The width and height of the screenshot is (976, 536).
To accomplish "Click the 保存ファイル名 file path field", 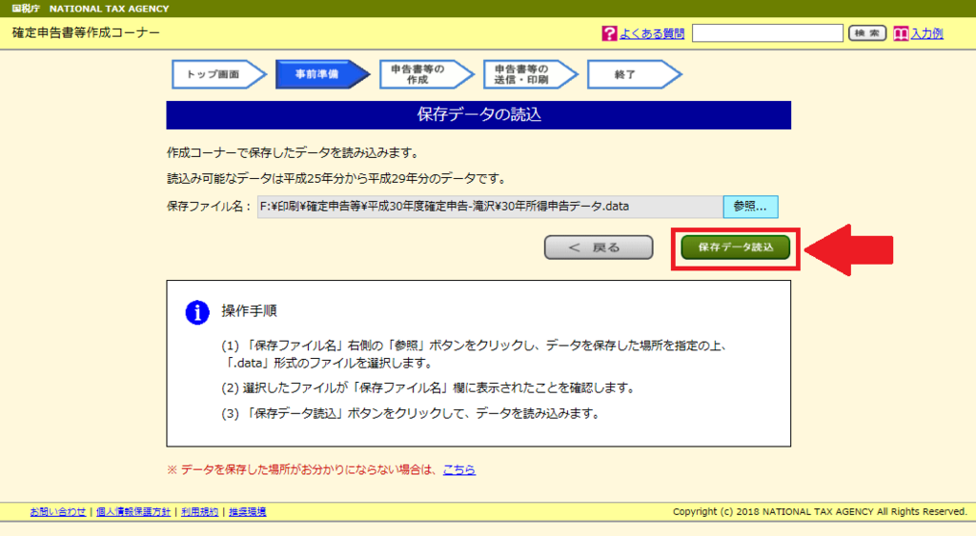I will (490, 207).
